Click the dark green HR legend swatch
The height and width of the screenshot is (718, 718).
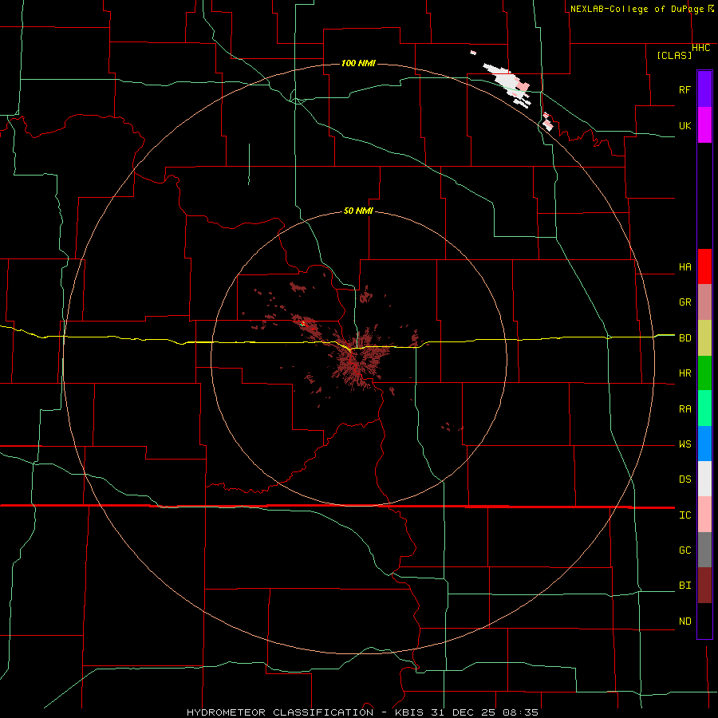pyautogui.click(x=704, y=373)
